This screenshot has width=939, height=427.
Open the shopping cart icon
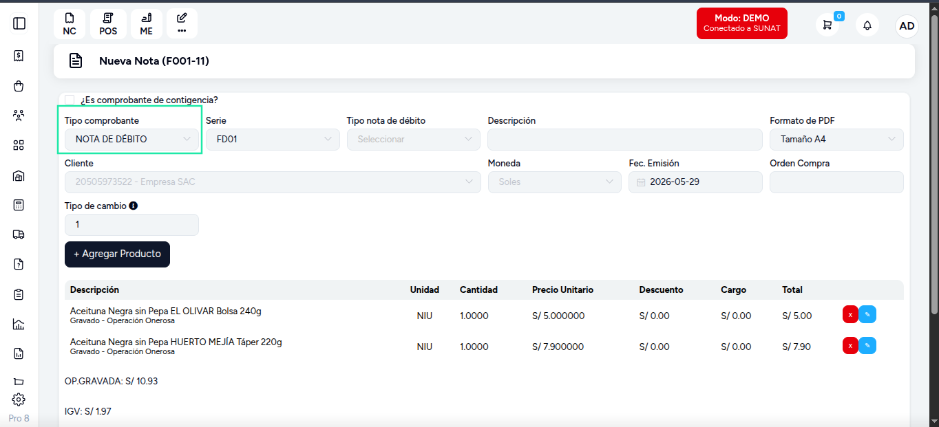(827, 25)
